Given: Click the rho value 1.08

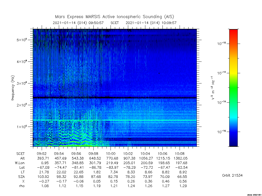Looking at the screenshot, I should pos(45,186).
